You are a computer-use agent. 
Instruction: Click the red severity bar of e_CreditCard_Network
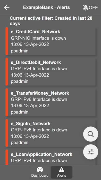pos(7,41)
